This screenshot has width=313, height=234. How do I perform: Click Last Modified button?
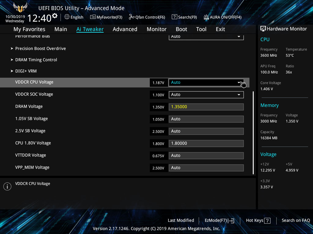tap(181, 221)
